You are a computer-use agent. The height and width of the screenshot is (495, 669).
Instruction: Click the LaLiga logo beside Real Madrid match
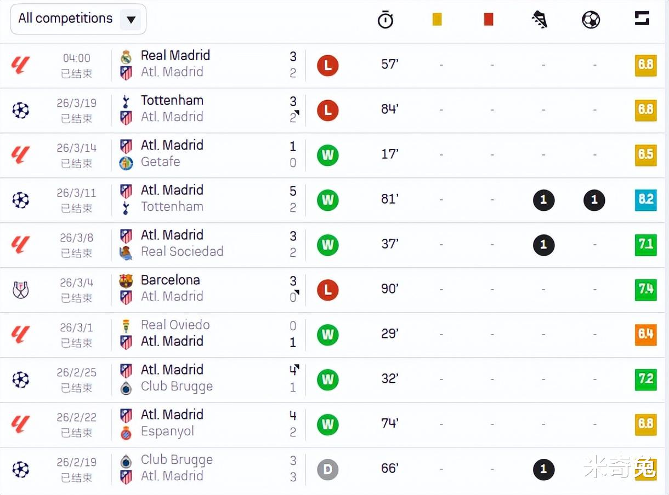20,65
